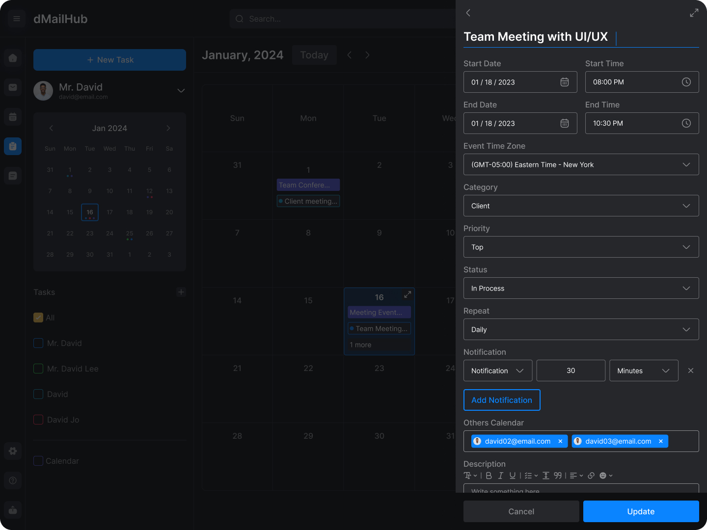
Task: Open the text size format dropdown
Action: pyautogui.click(x=470, y=476)
